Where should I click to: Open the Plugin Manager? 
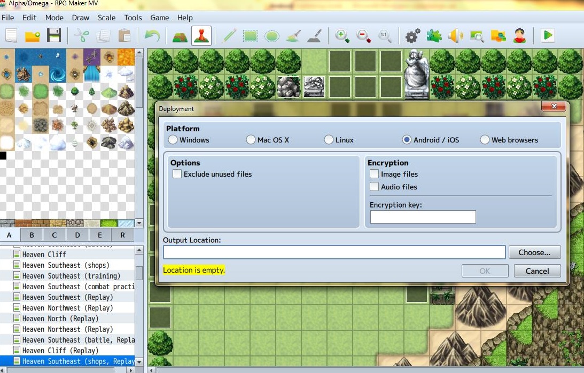[433, 36]
